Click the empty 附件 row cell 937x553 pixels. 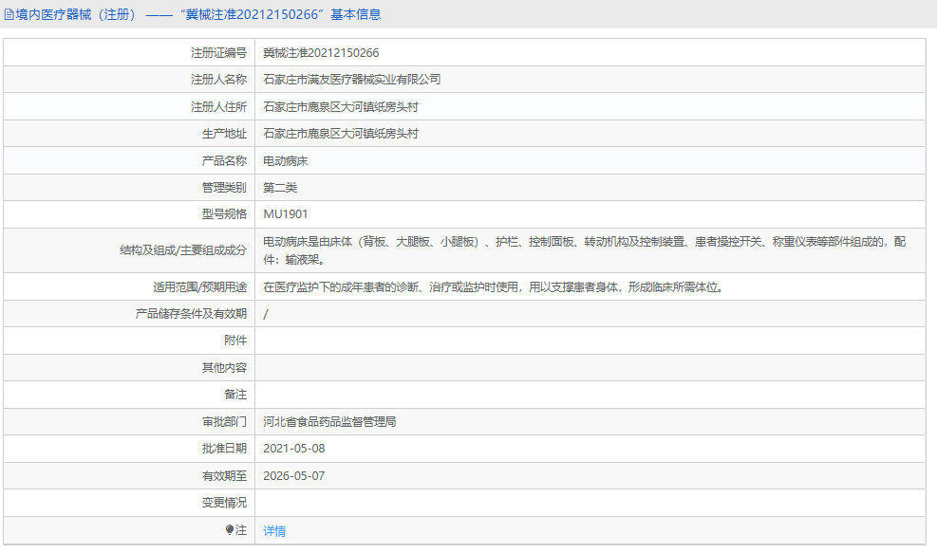click(475, 340)
